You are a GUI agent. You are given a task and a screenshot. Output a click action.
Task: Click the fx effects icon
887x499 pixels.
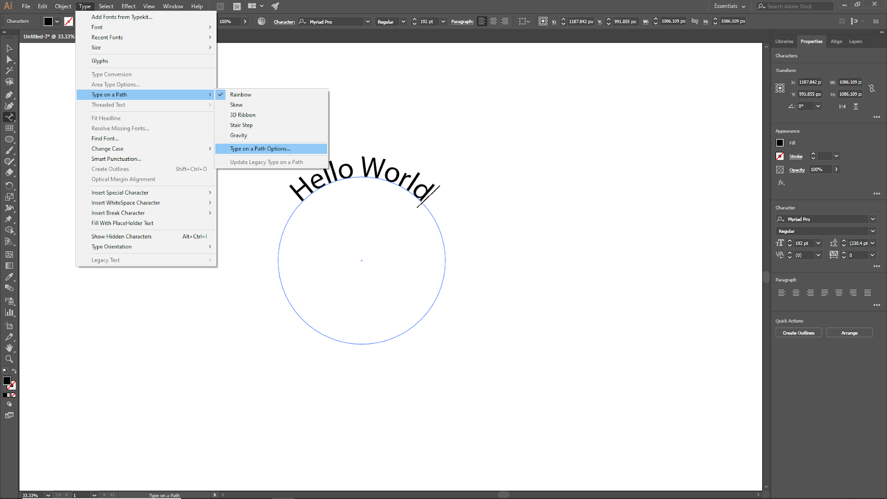(781, 182)
